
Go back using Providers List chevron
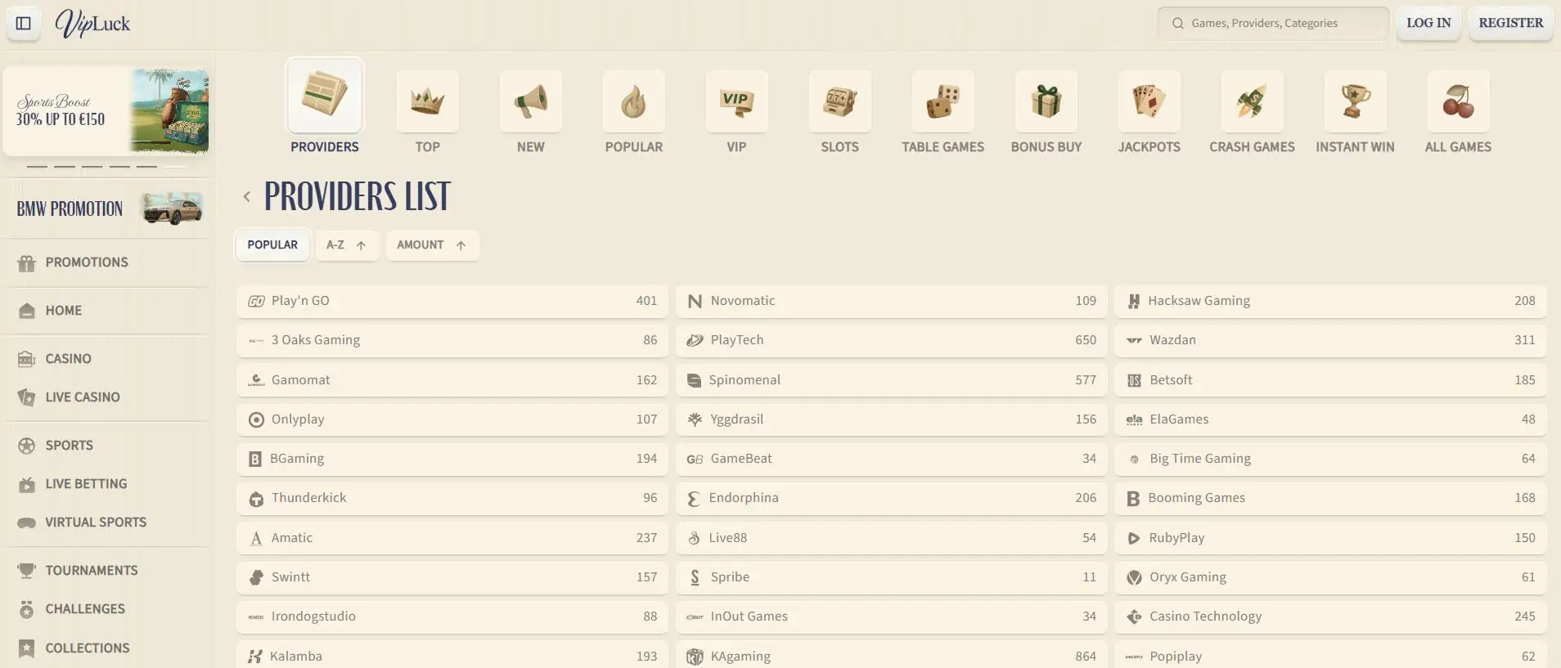tap(246, 196)
